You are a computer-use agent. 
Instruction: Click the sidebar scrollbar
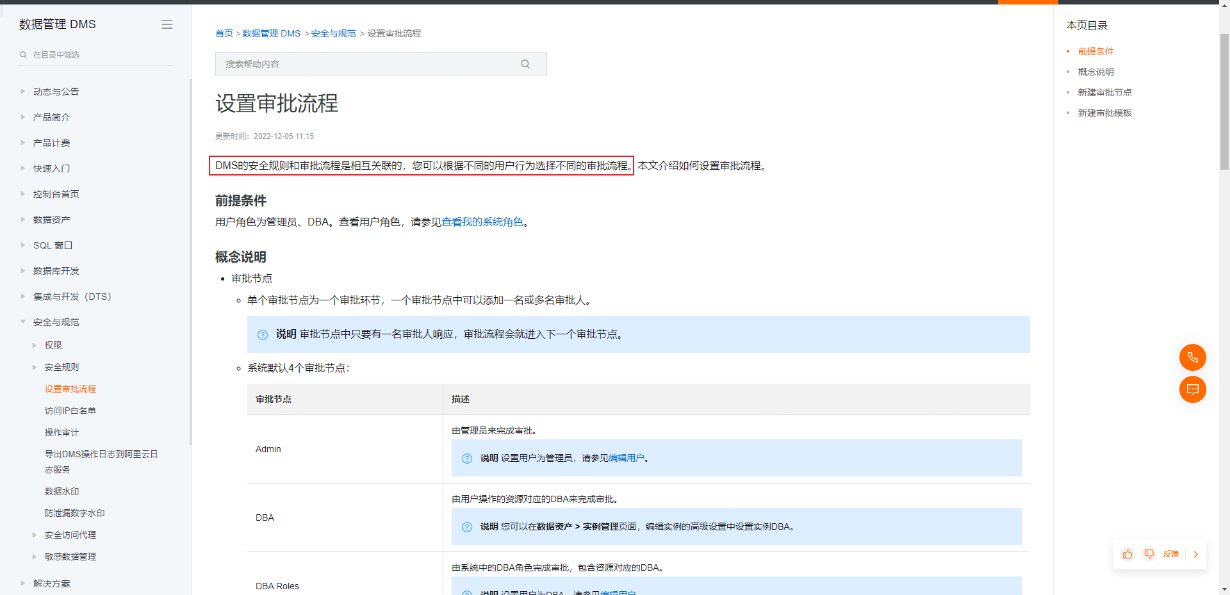[190, 261]
